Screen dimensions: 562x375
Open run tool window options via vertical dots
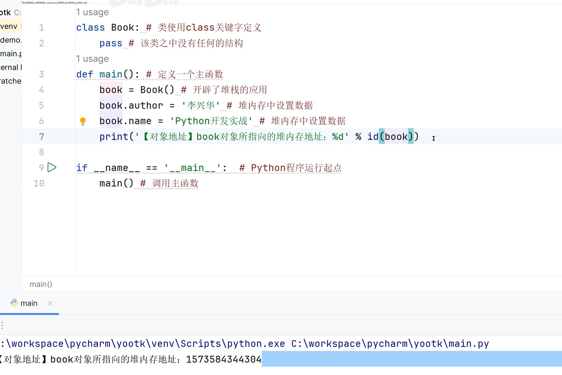click(x=3, y=325)
